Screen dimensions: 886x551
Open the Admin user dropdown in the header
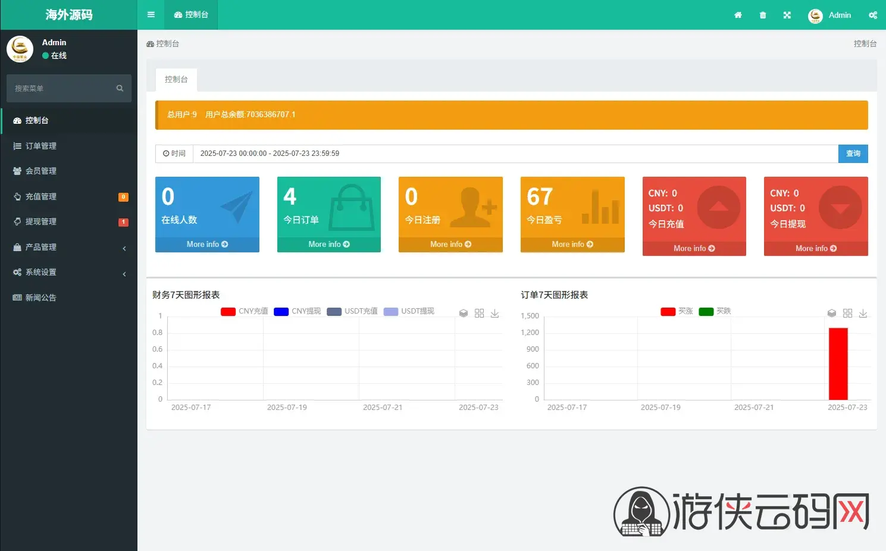(x=829, y=15)
